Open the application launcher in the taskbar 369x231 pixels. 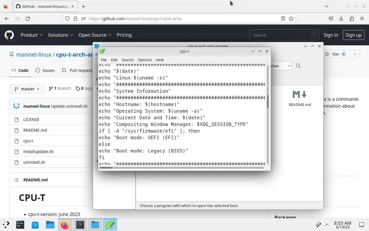6,224
